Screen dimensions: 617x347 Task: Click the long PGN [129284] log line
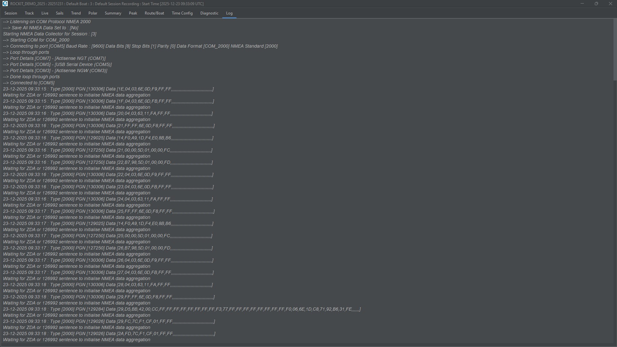pyautogui.click(x=182, y=309)
